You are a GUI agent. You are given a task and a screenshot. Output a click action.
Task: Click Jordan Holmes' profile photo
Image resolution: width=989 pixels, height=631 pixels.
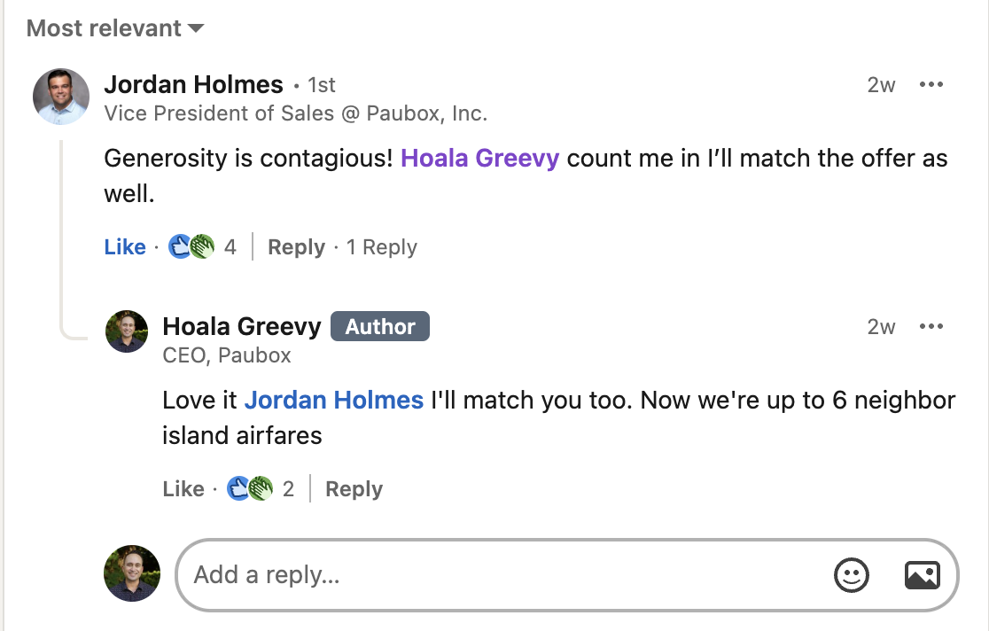[61, 97]
